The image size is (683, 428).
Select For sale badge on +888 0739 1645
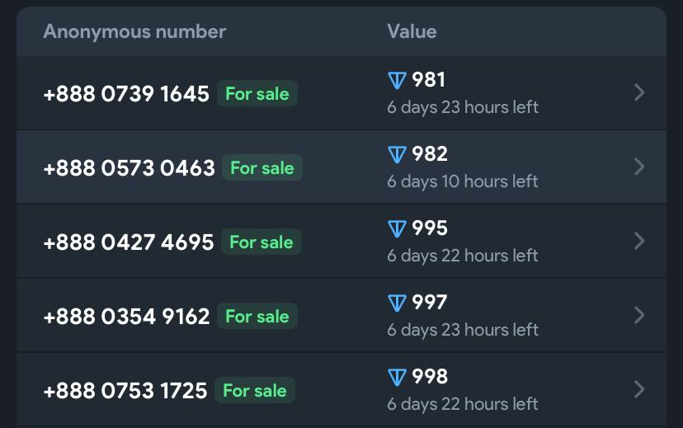tap(257, 94)
